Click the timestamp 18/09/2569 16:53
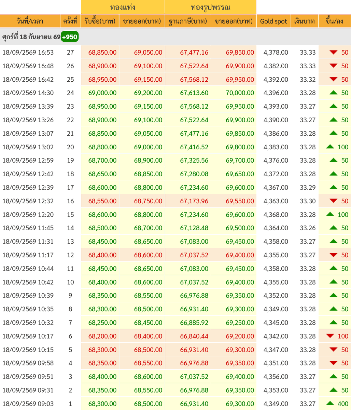 pyautogui.click(x=28, y=53)
